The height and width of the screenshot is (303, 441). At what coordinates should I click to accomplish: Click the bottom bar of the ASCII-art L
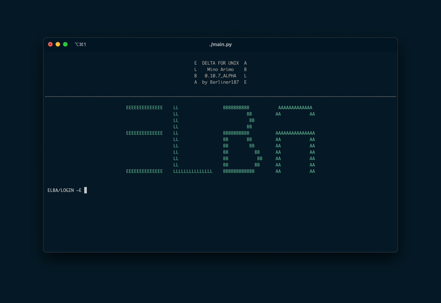193,171
